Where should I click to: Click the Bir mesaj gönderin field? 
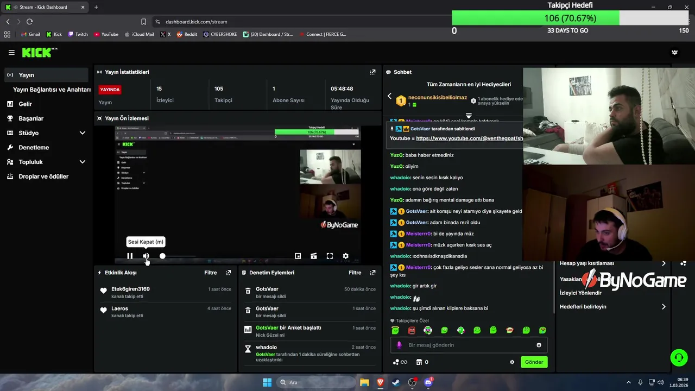coord(469,345)
